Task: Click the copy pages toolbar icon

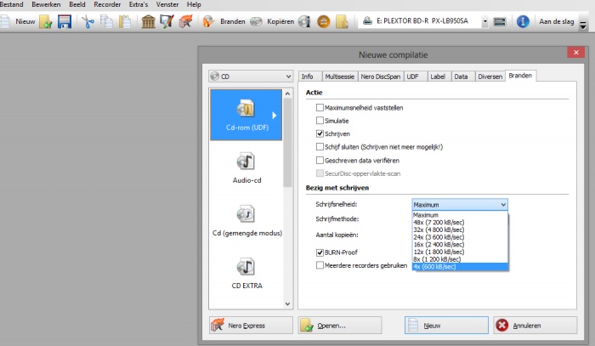Action: pos(106,21)
